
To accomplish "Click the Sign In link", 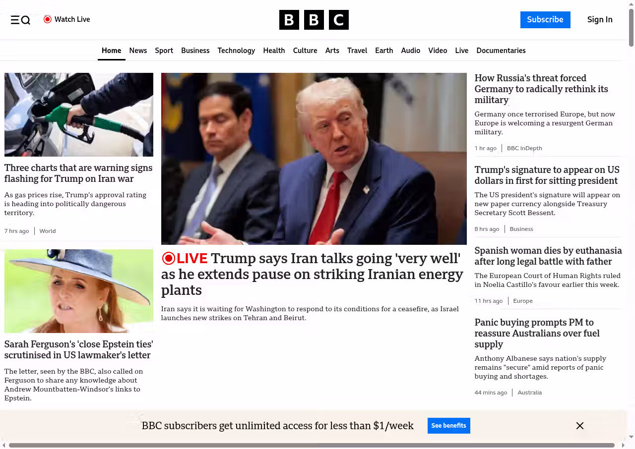I will [x=599, y=20].
